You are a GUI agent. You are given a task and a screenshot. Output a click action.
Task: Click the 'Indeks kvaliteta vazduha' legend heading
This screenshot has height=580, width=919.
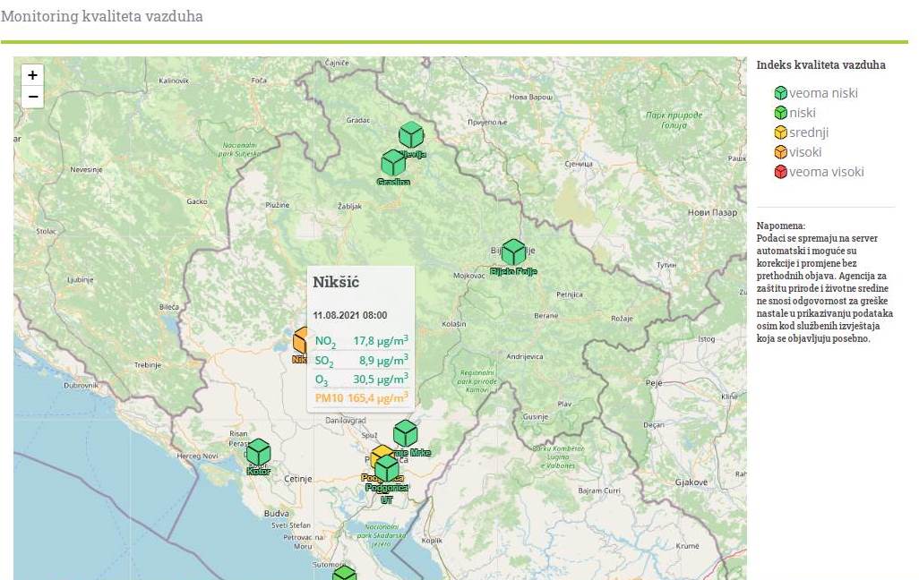pyautogui.click(x=820, y=65)
